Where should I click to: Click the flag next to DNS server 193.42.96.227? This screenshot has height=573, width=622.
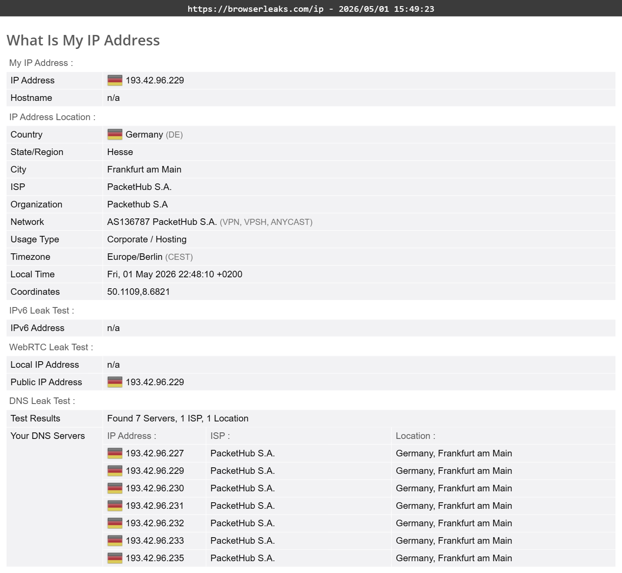(115, 453)
